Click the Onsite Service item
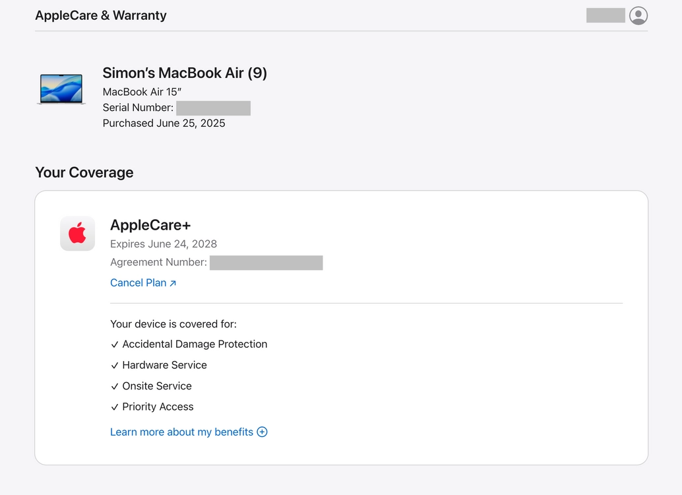Image resolution: width=682 pixels, height=495 pixels. [x=151, y=385]
